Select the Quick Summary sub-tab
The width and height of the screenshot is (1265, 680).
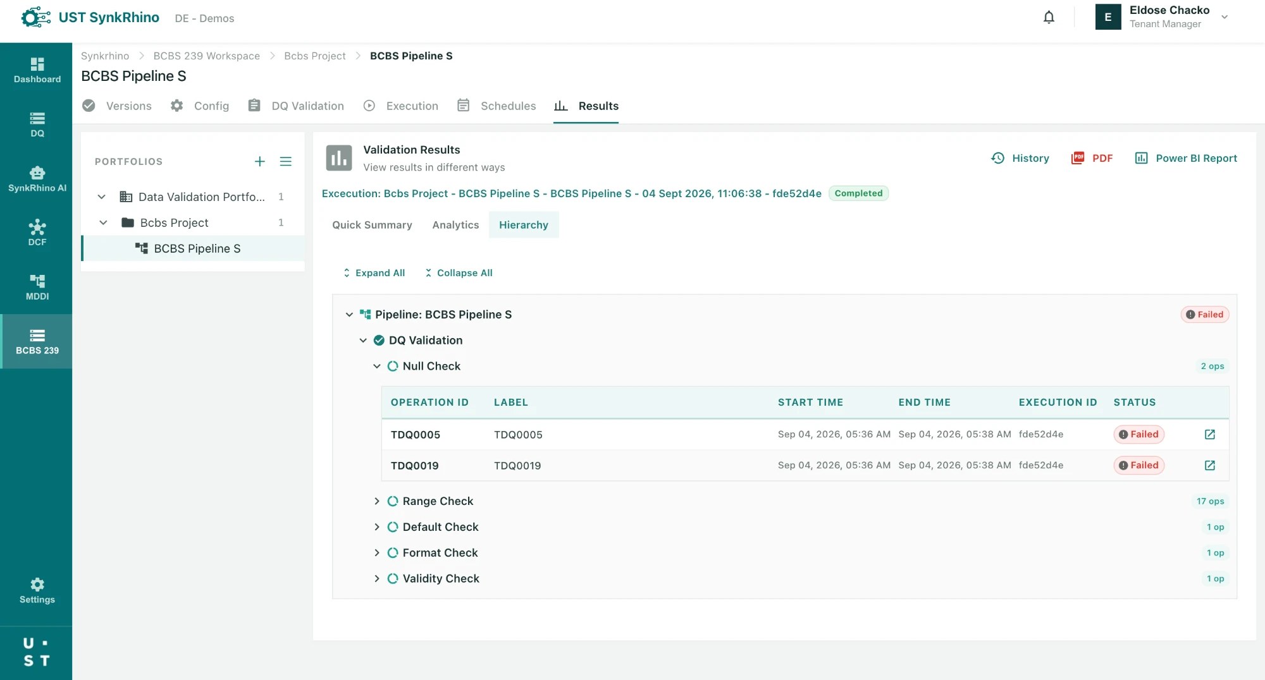pos(372,225)
